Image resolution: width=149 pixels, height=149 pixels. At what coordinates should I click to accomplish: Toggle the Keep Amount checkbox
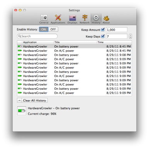point(103,30)
